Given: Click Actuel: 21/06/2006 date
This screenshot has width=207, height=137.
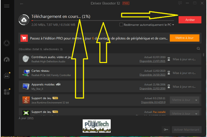Looking at the screenshot, I should 155,84.
